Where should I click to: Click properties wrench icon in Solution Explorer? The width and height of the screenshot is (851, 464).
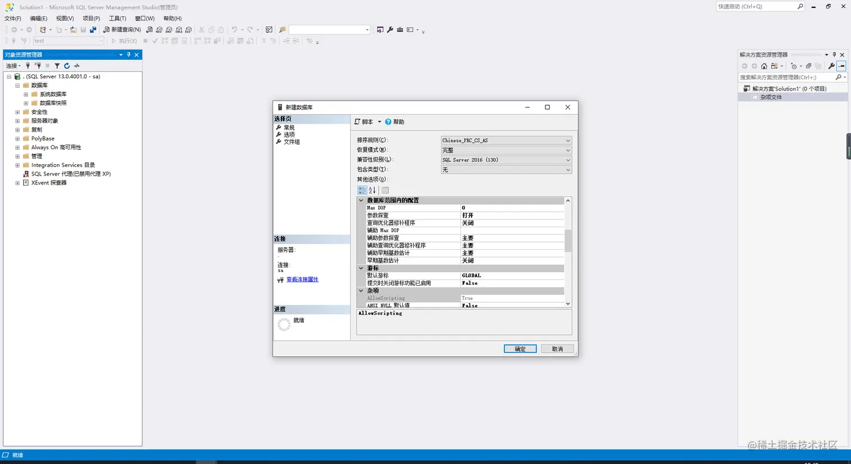(x=831, y=66)
